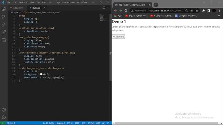Open the Apps bookmark shortcut

click(118, 16)
